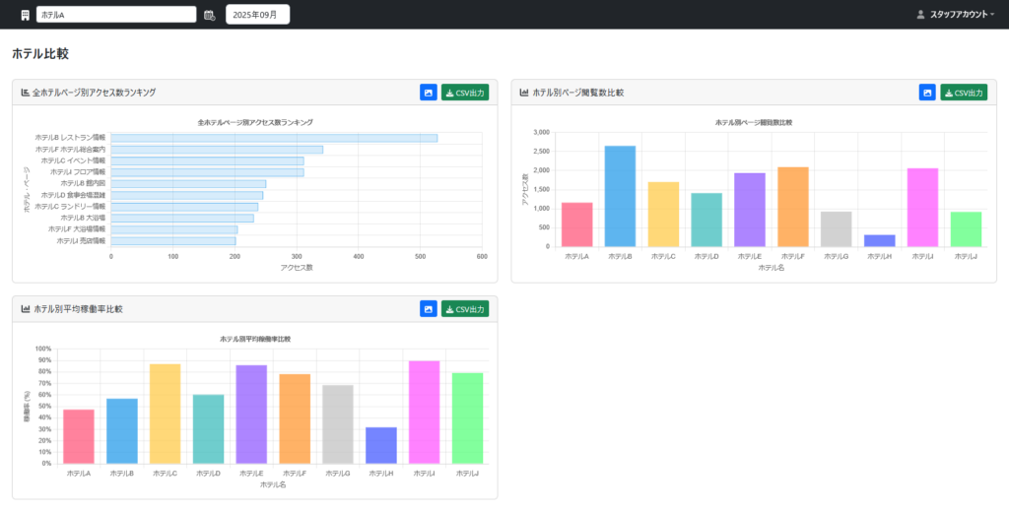Click the user icon by スタッフアカウント
The width and height of the screenshot is (1009, 512).
click(920, 14)
